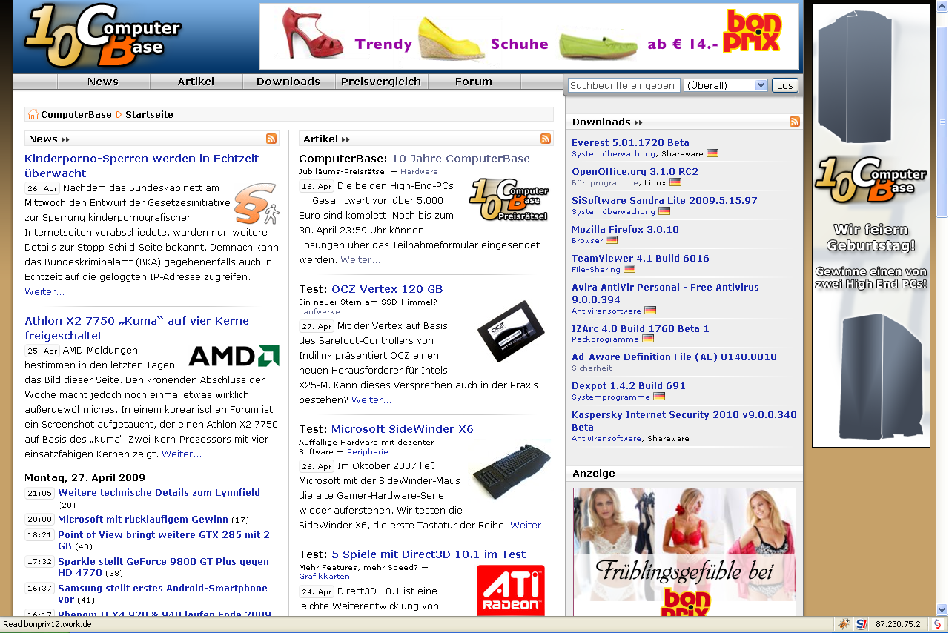
Task: Click the page scrollbar down arrow
Action: [x=942, y=610]
